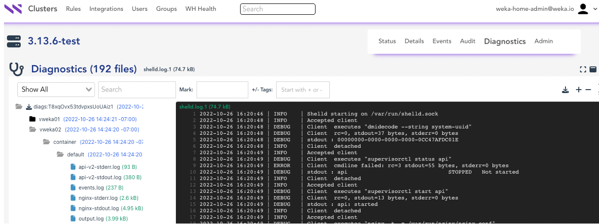Download the current log file icon
This screenshot has width=599, height=224.
tap(565, 90)
